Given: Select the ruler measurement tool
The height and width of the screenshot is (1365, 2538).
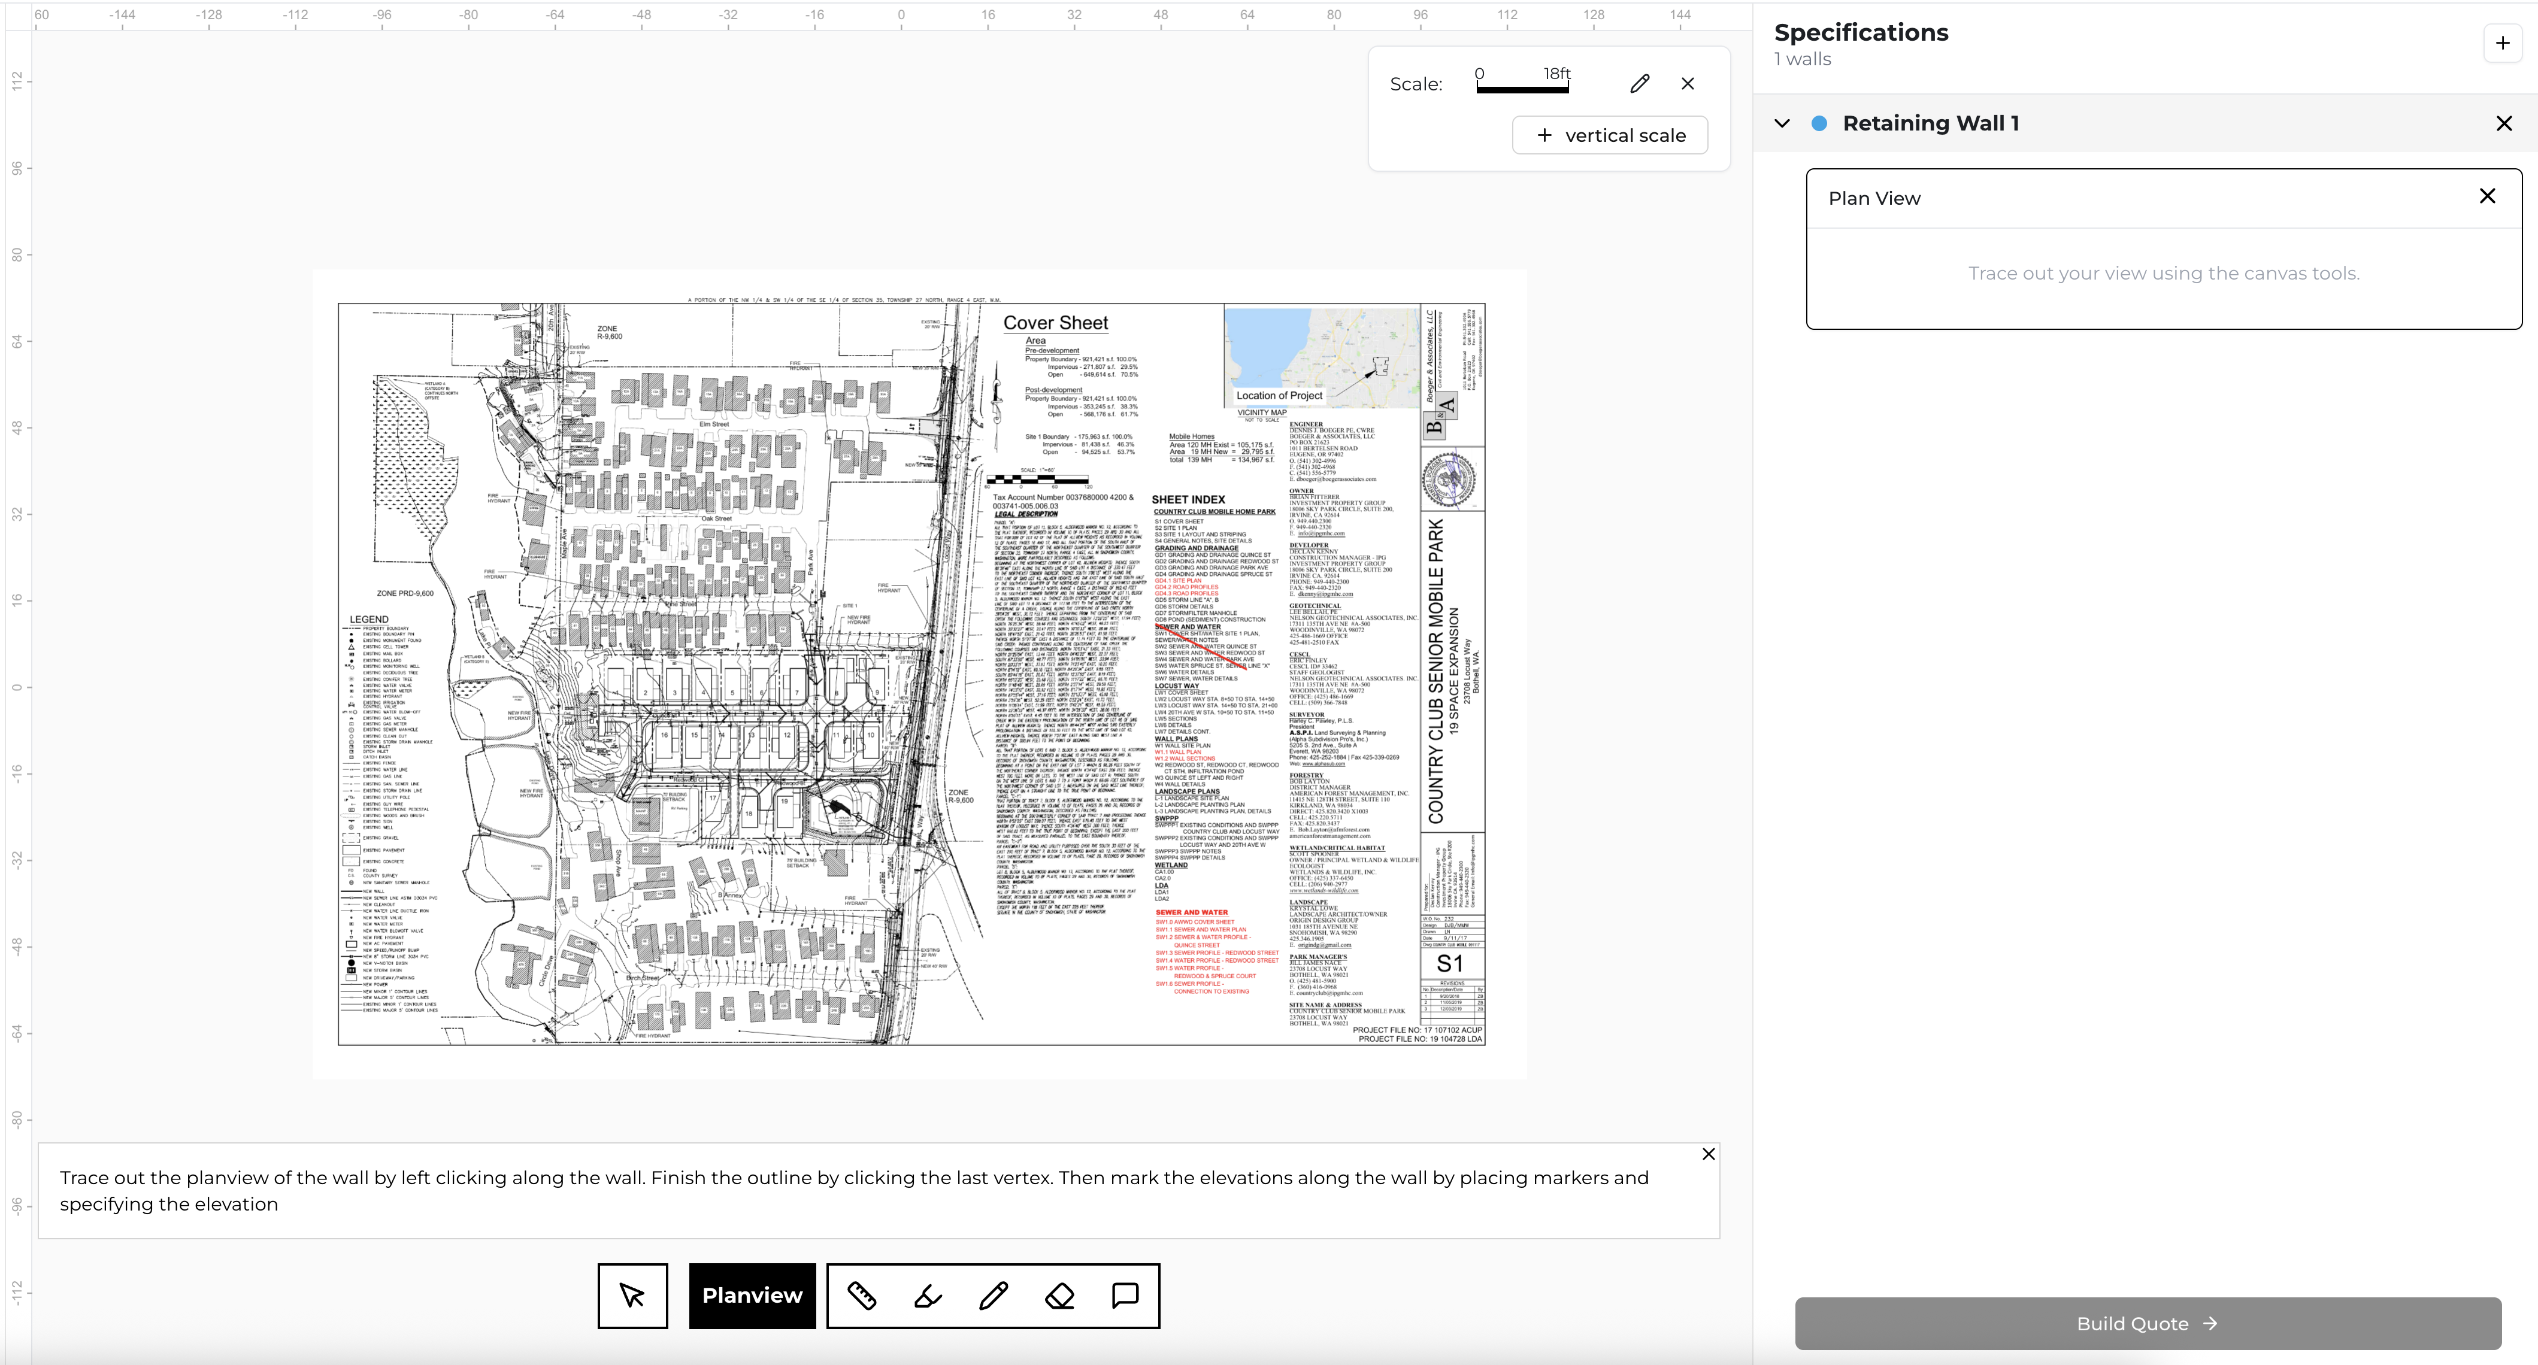Looking at the screenshot, I should [x=863, y=1296].
